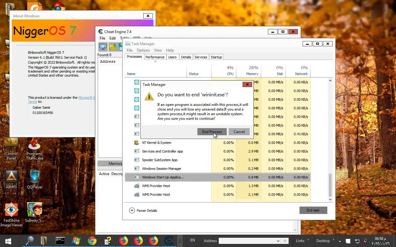This screenshot has width=396, height=247.
Task: Click Cheat Engine's open folder toolbar icon
Action: pos(113,47)
